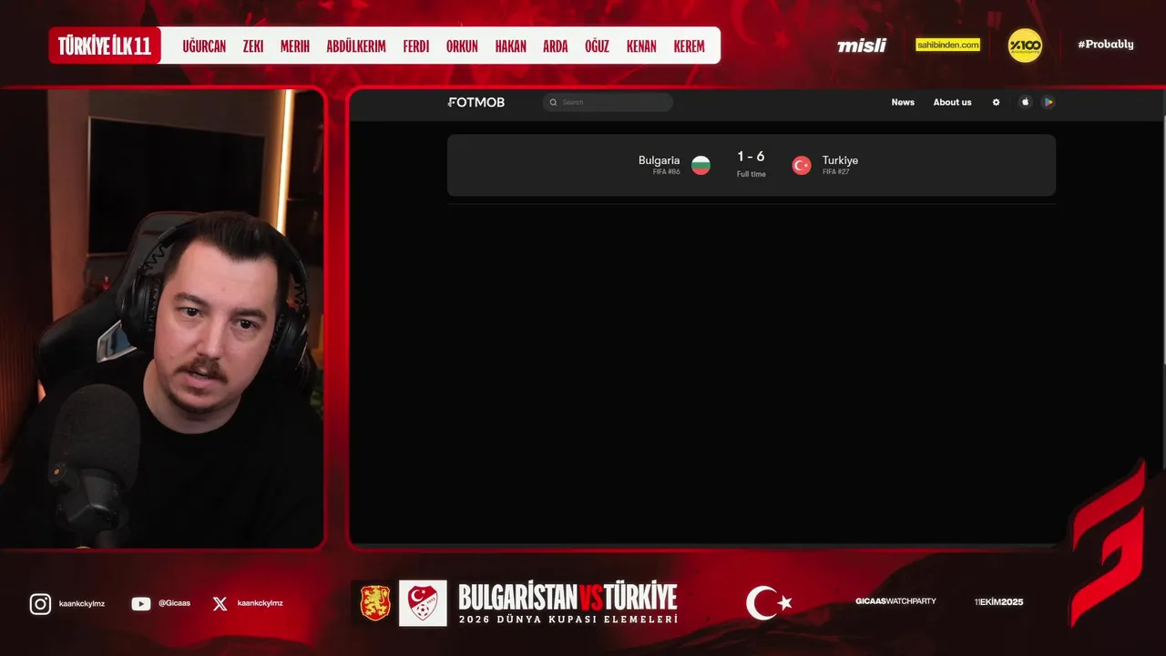Click the yellow %100 sponsor badge

point(1025,46)
